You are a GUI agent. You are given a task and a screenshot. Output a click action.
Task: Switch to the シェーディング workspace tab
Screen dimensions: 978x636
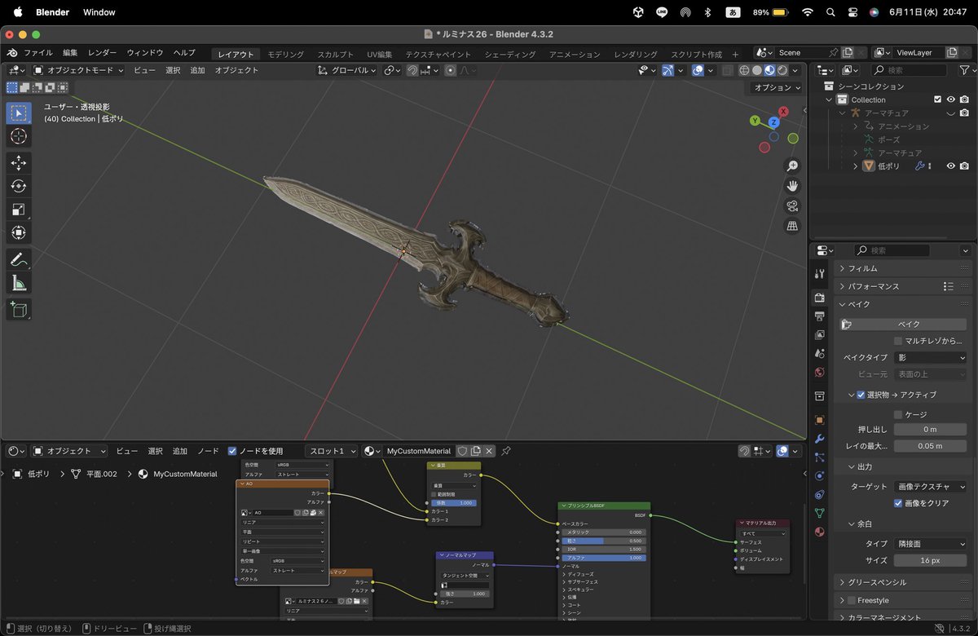tap(510, 54)
